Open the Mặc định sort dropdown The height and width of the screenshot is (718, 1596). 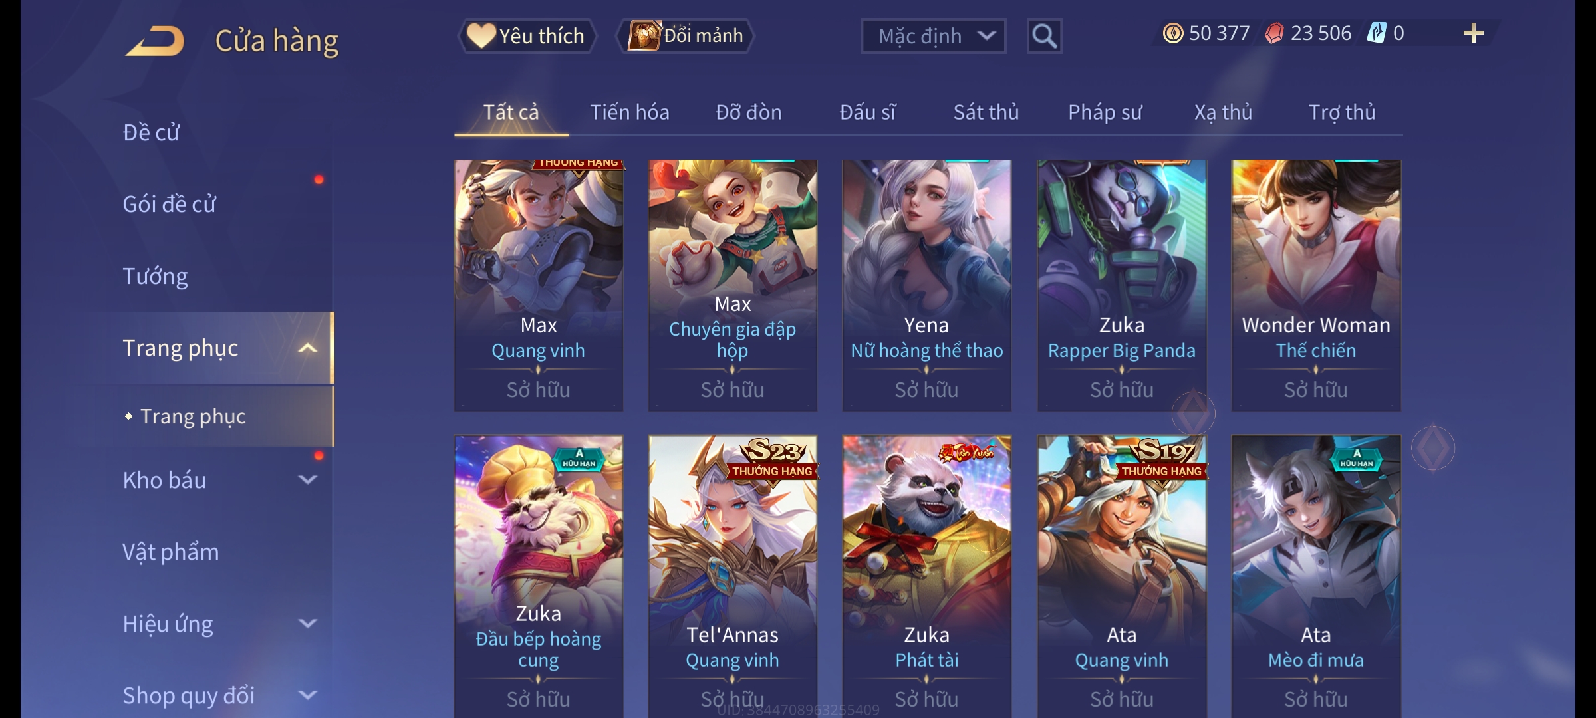933,36
